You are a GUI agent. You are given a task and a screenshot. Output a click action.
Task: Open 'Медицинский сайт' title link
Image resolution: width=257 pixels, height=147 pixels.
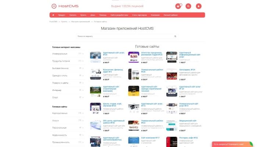(x=188, y=121)
